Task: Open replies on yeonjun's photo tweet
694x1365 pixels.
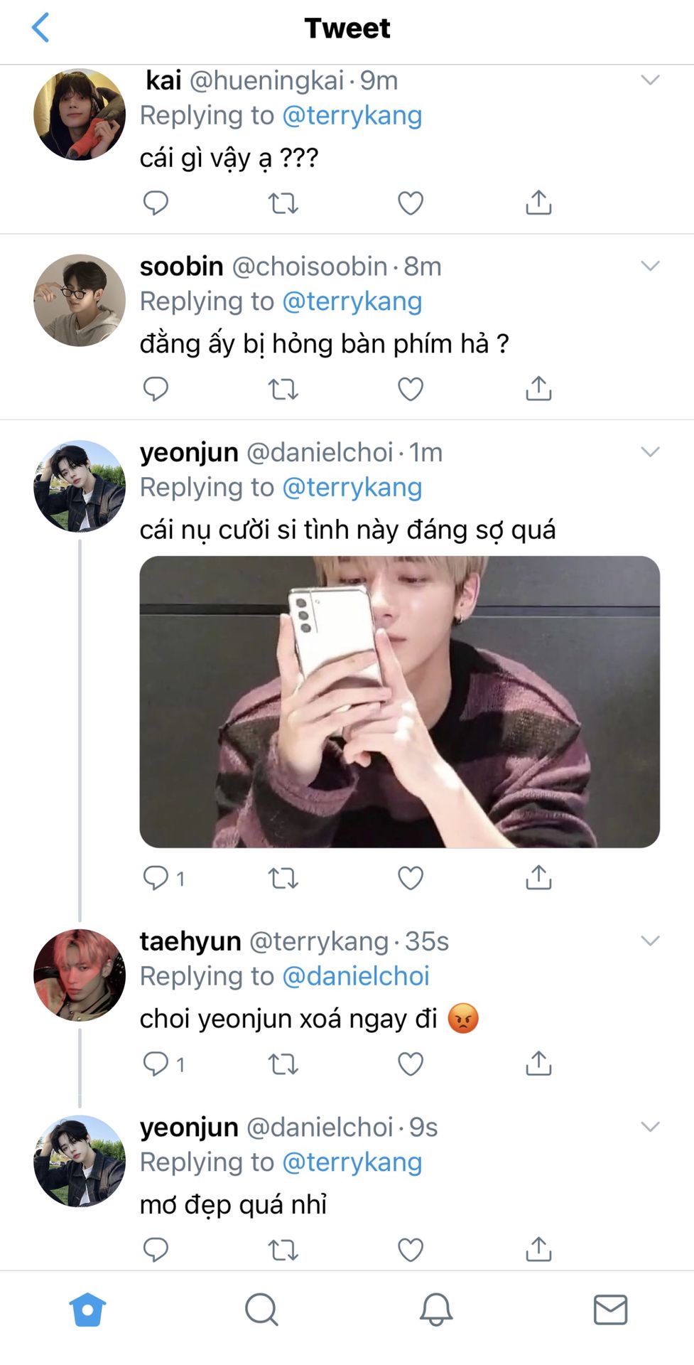Action: tap(163, 879)
